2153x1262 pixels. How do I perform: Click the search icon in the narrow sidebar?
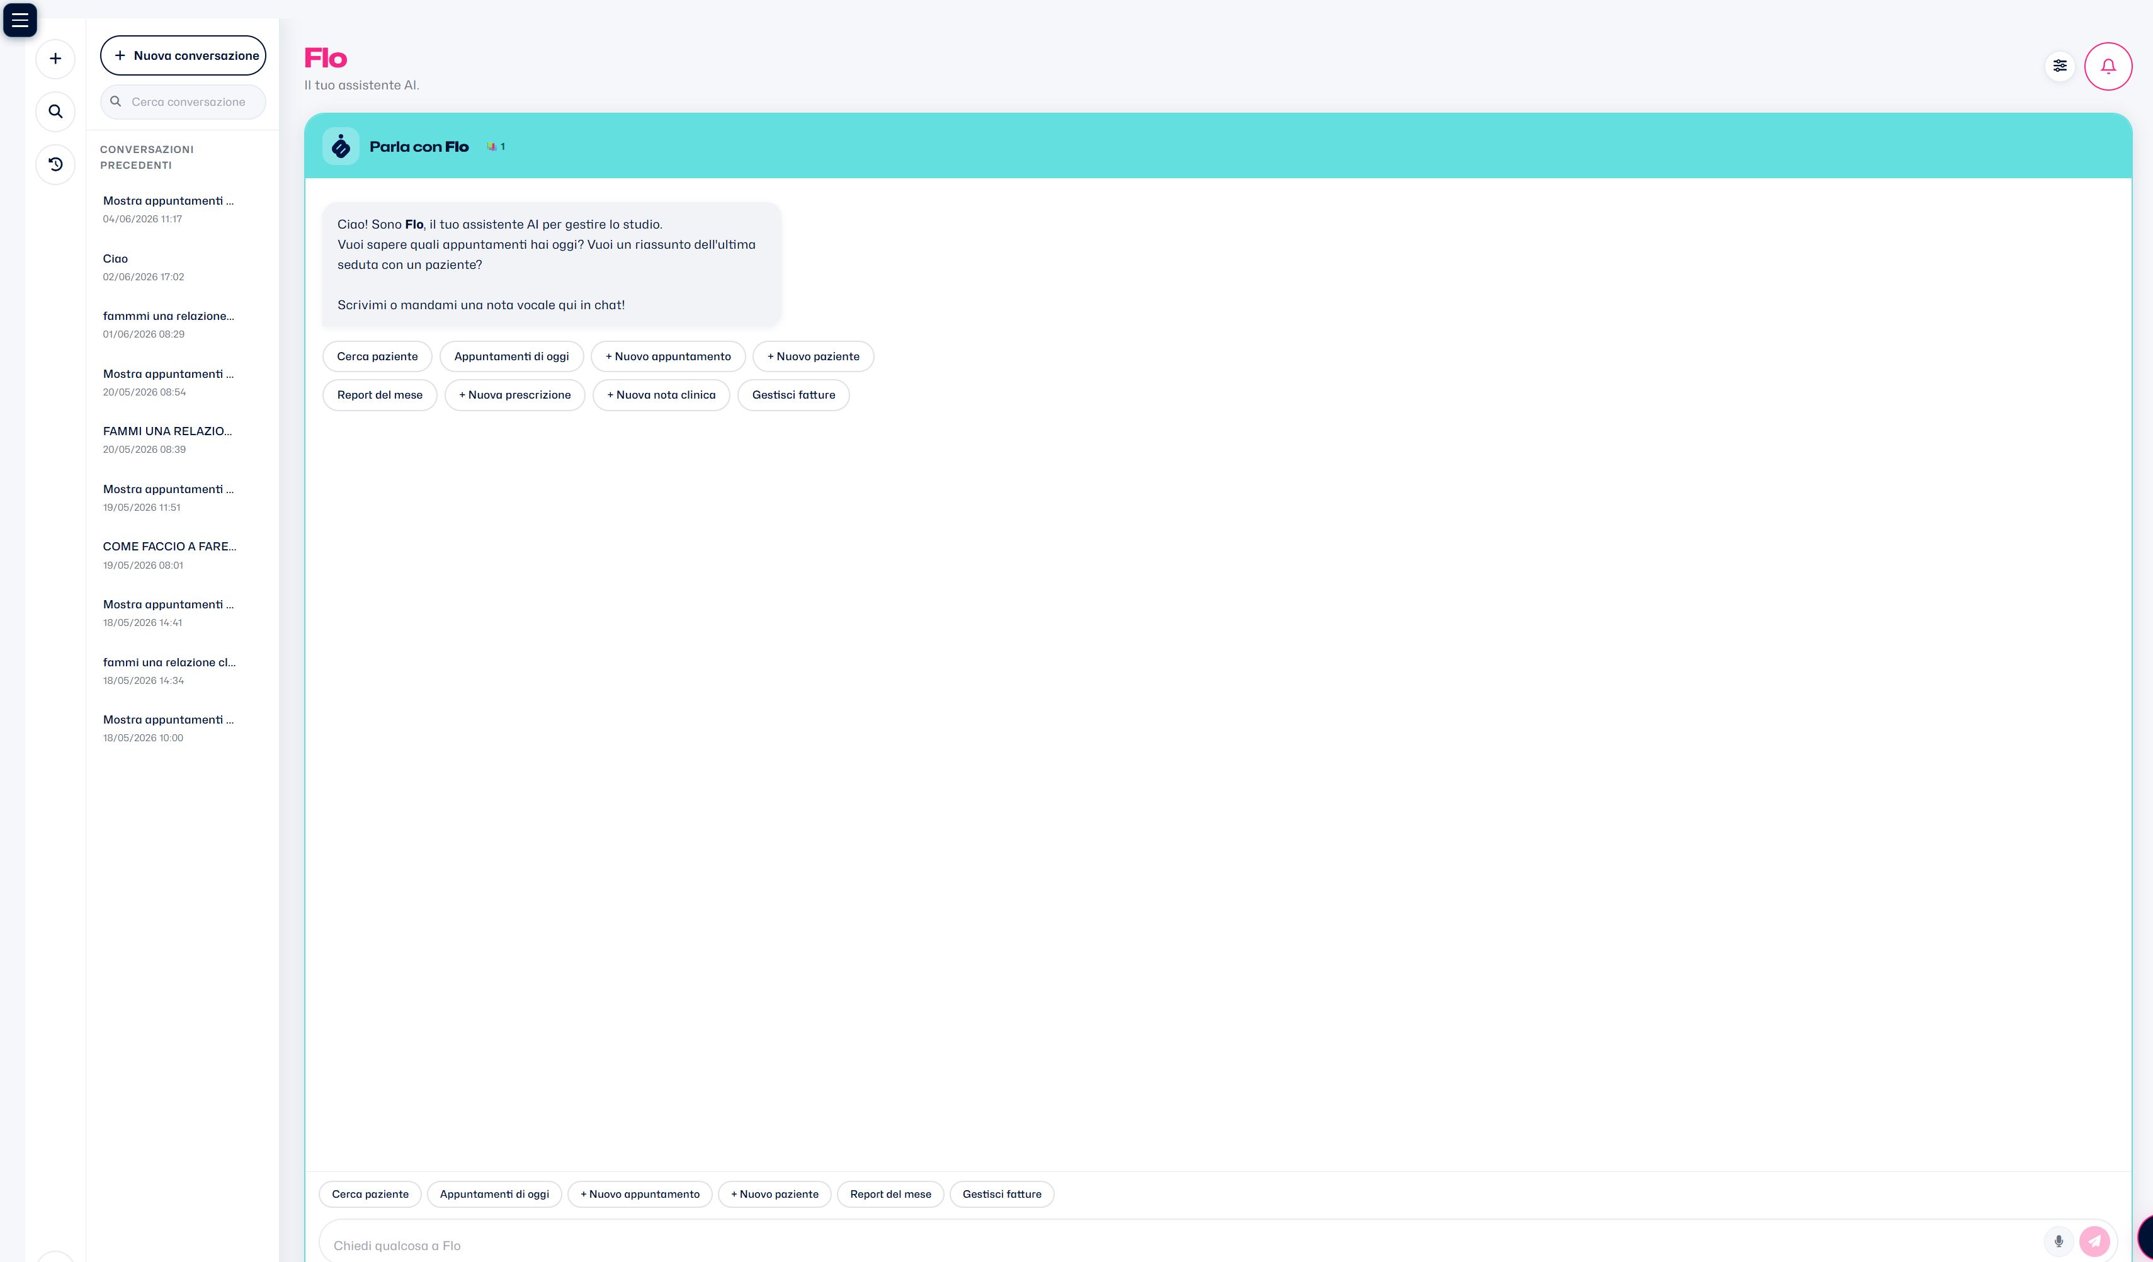click(x=55, y=112)
